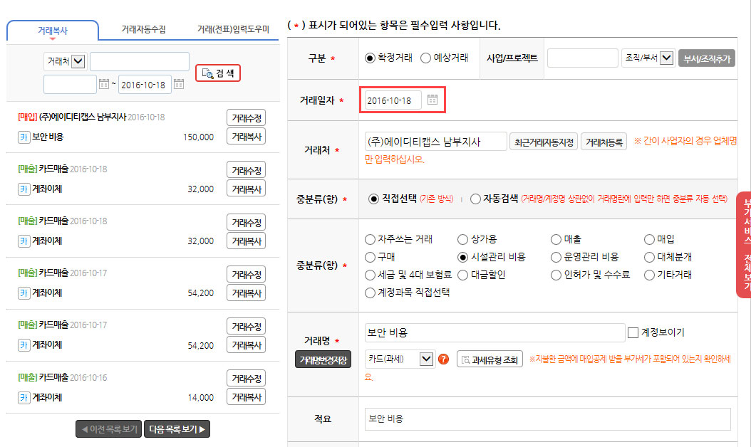Click the 사업/프로젝트 input field
Viewport: 751px width, 447px height.
tap(582, 58)
